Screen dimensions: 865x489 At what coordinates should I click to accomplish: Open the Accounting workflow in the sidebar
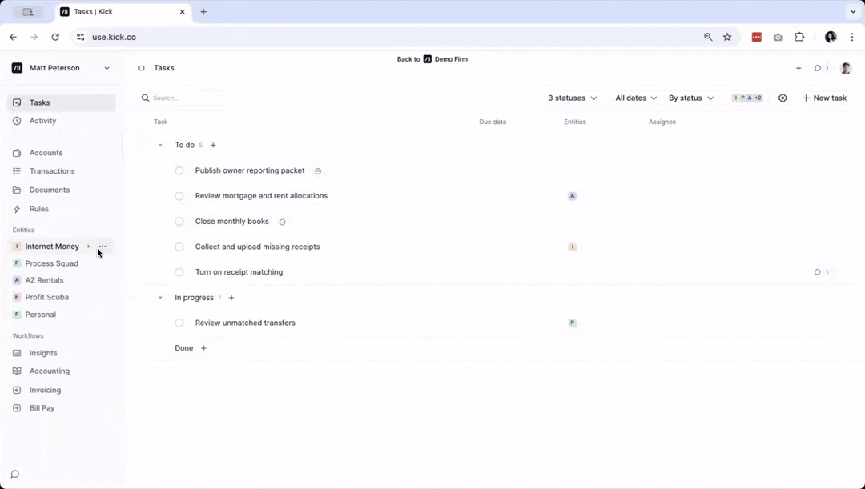(49, 371)
